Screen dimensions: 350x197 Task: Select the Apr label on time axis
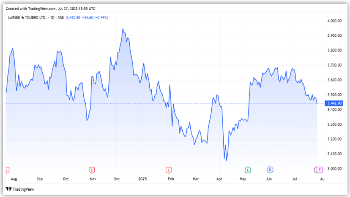(219, 179)
